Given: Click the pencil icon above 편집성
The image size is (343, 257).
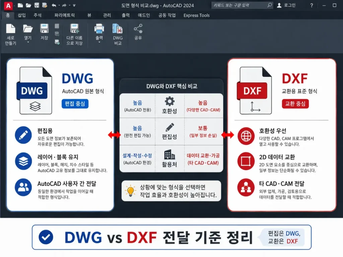Looking at the screenshot, I should coord(170,127).
